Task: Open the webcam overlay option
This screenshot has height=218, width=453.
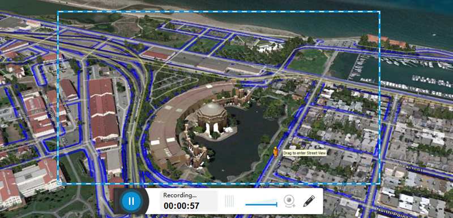Action: [x=289, y=201]
